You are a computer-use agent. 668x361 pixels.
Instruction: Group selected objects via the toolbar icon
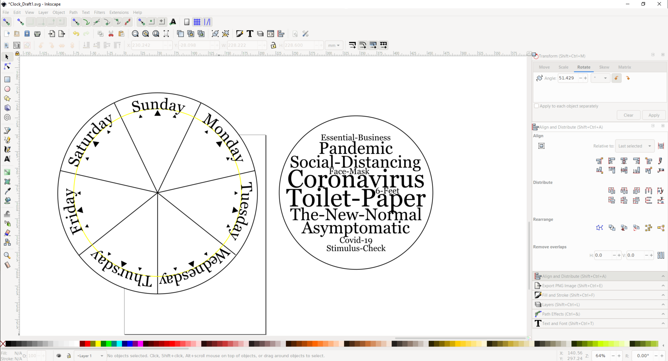click(x=215, y=34)
